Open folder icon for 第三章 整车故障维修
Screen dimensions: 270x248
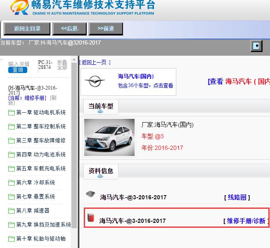coord(12,141)
